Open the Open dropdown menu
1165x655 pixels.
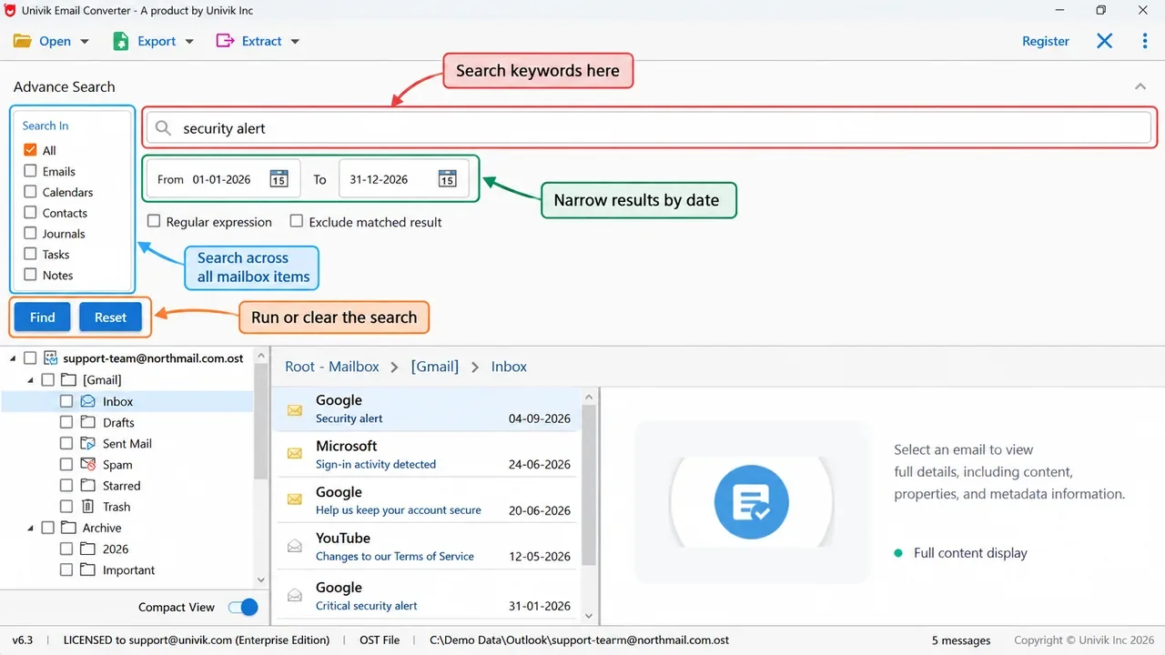point(85,42)
